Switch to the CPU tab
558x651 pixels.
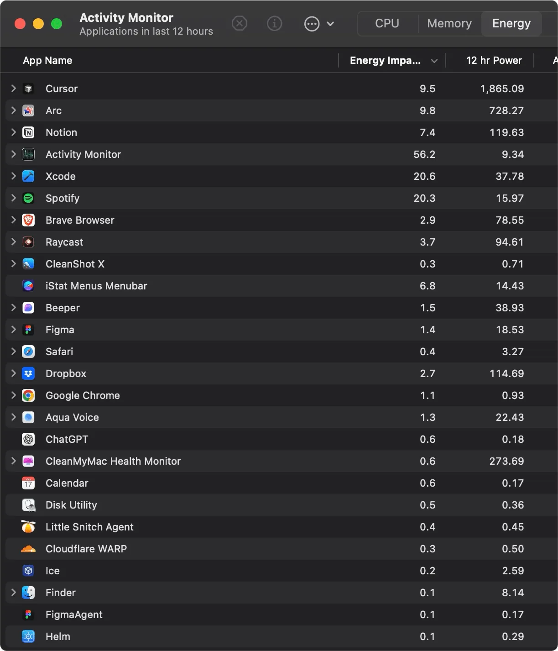click(387, 23)
